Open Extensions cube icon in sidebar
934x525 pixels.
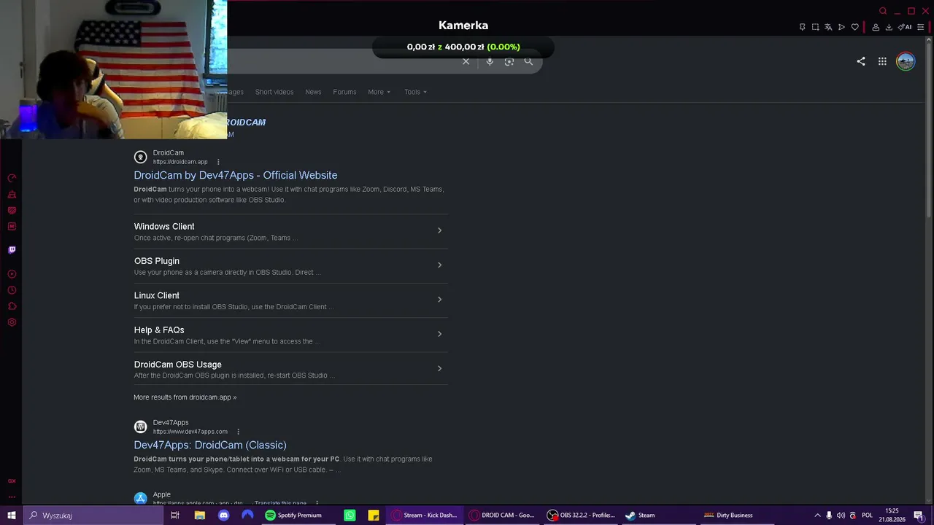tap(12, 306)
